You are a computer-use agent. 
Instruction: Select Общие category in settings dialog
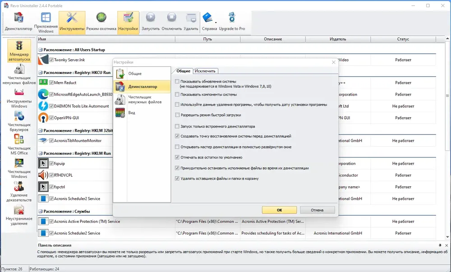(142, 74)
